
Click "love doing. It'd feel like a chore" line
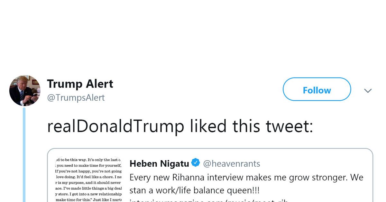(x=88, y=177)
